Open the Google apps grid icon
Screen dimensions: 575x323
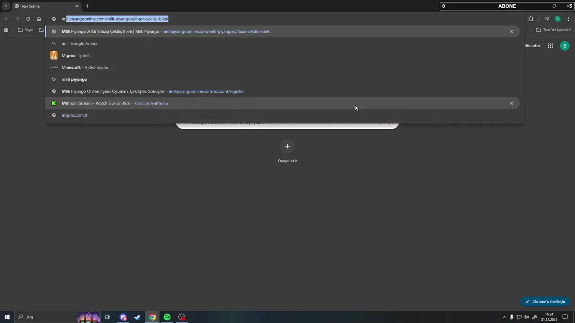click(x=550, y=46)
